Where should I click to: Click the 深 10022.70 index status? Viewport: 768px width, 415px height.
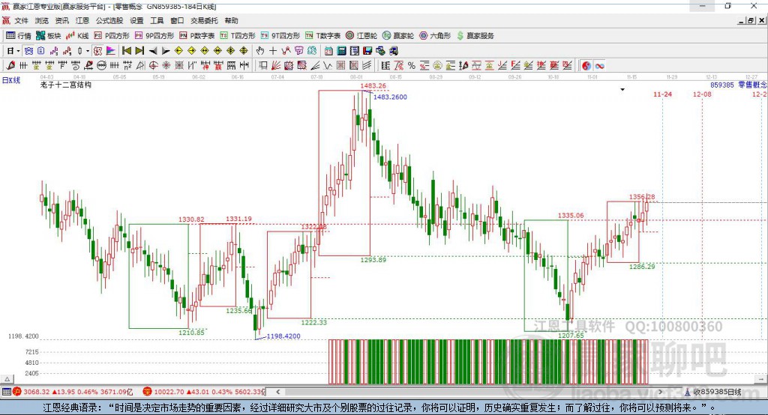204,392
